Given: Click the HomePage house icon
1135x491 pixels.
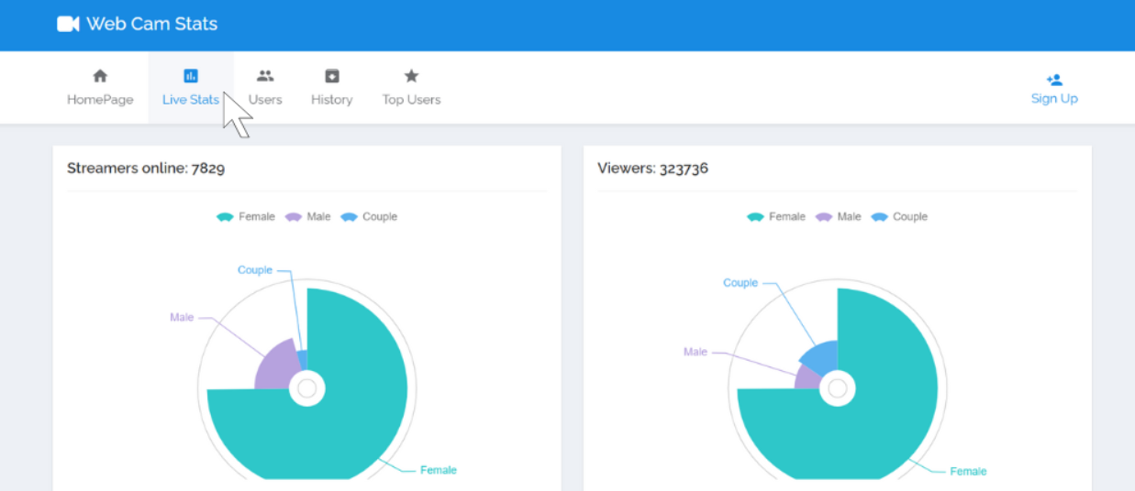Looking at the screenshot, I should tap(100, 76).
